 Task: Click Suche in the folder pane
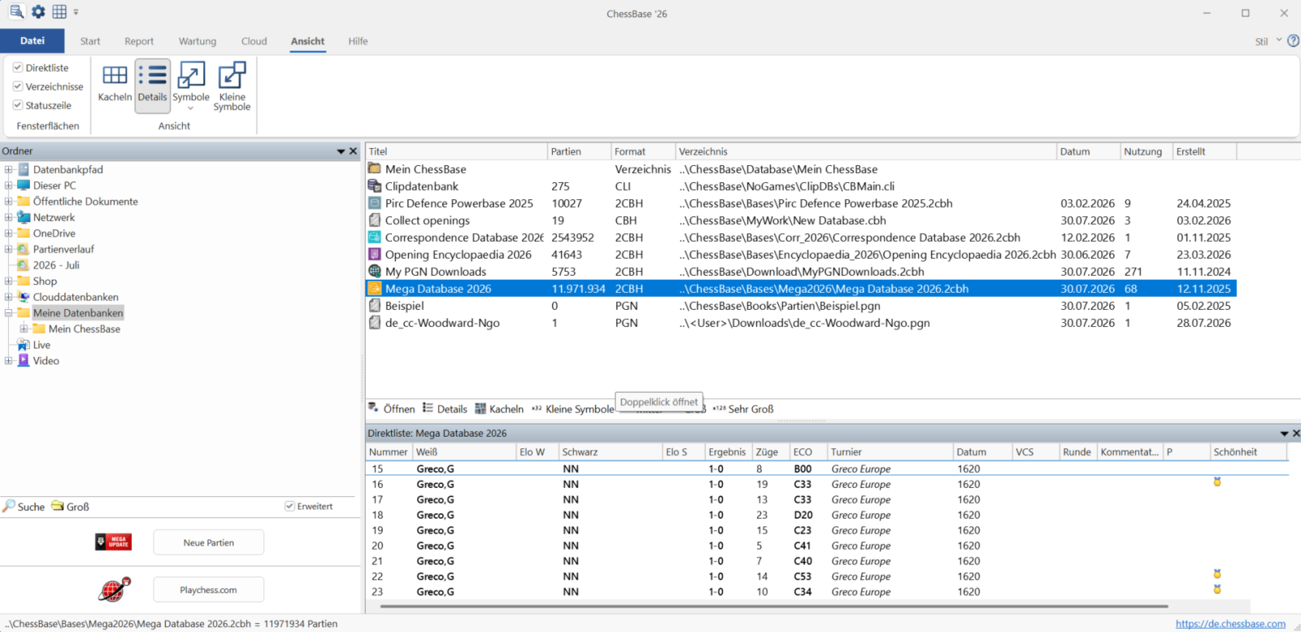(x=24, y=507)
